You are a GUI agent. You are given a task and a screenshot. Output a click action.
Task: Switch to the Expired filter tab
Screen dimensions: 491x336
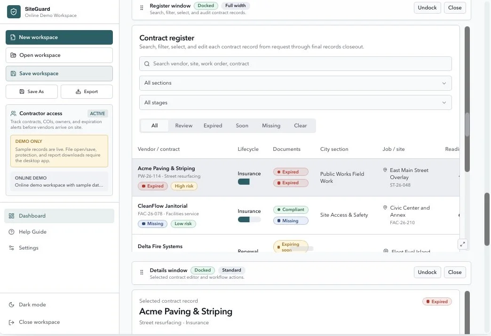click(213, 125)
